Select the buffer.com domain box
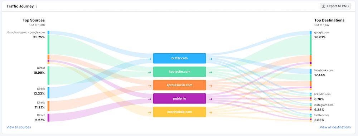 (x=179, y=58)
